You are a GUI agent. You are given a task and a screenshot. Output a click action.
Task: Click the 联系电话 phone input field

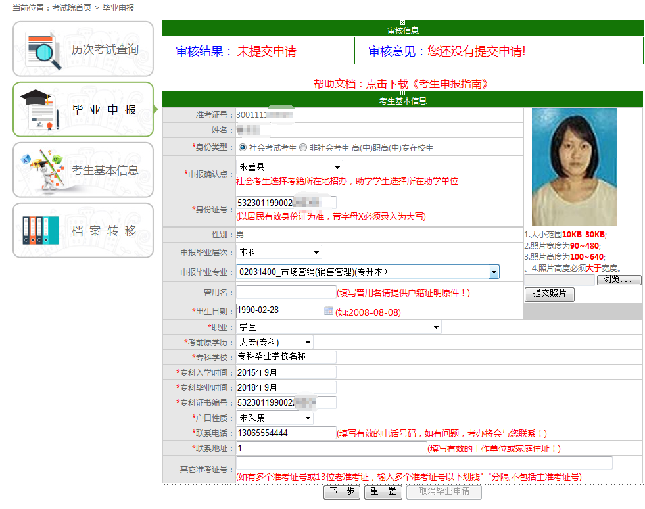[x=286, y=433]
